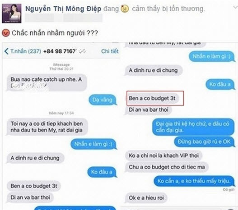
Task: Select 'Ko a chi noi la khach ViP thoi'
Action: pos(163,155)
